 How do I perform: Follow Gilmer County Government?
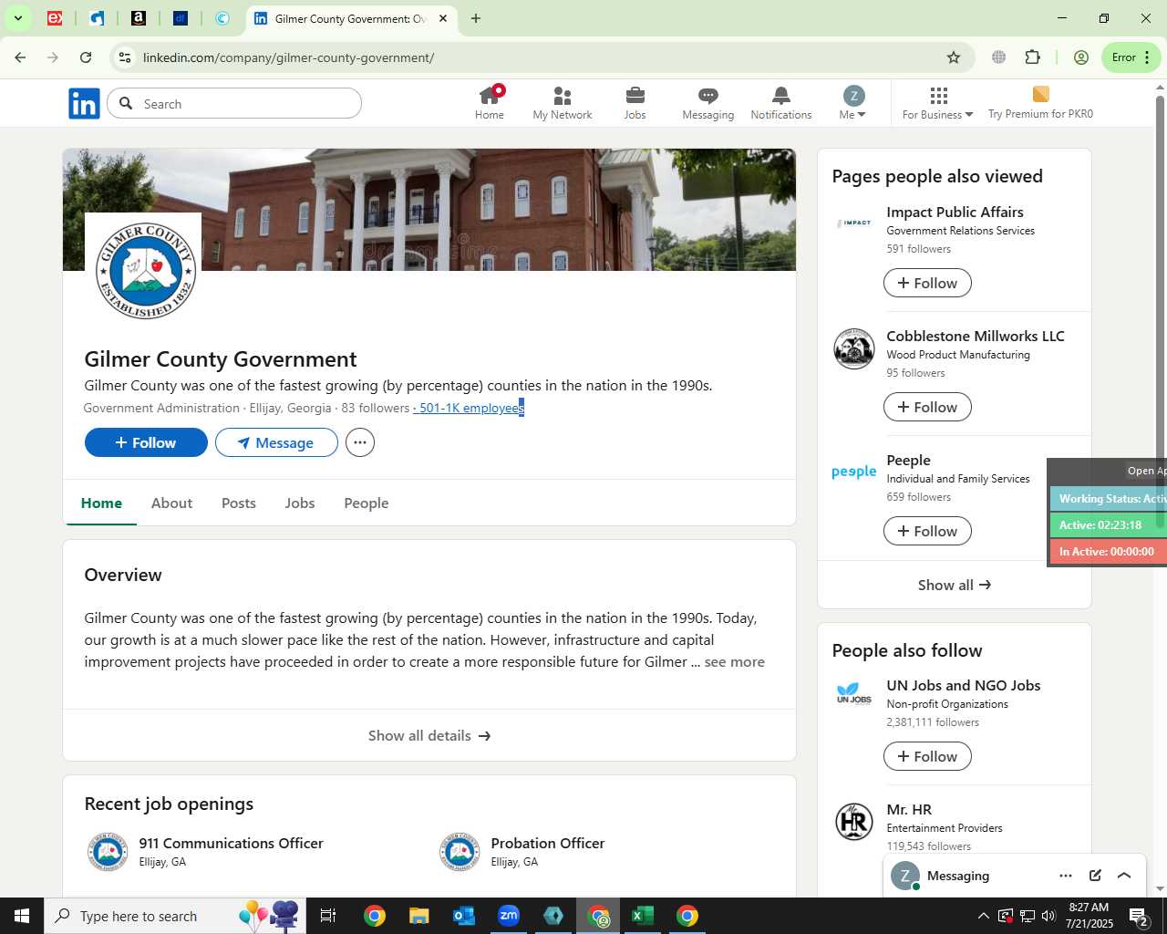[146, 442]
